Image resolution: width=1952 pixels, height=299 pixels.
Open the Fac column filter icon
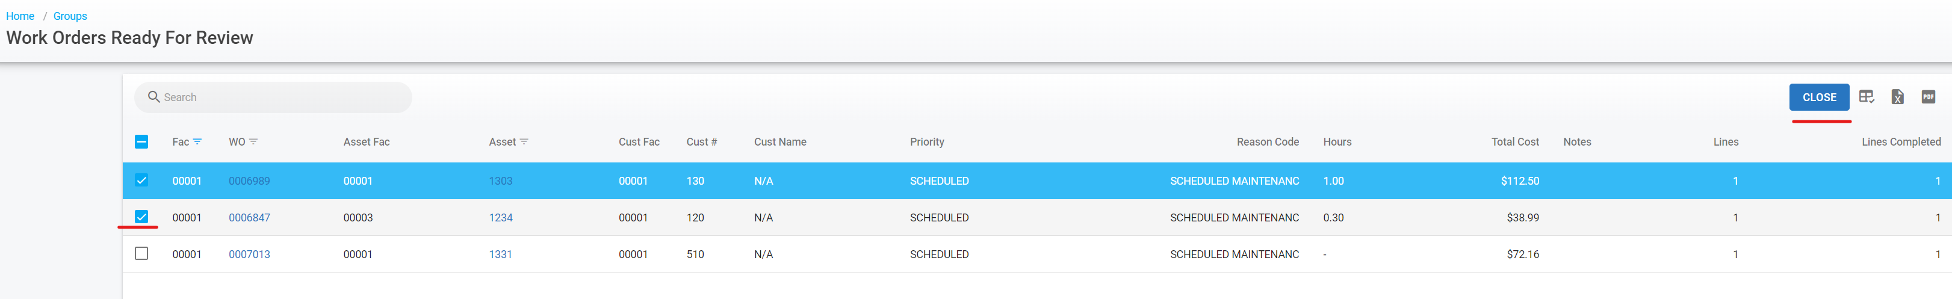(198, 141)
